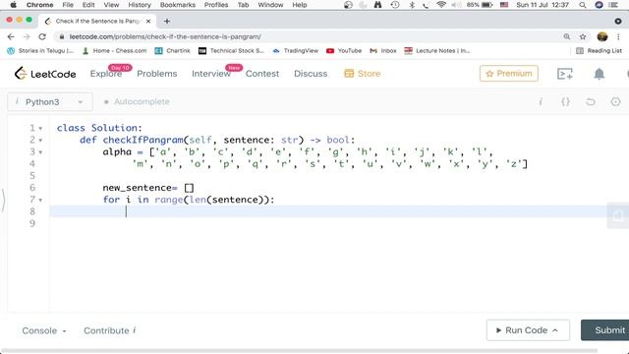Open the Interview section
This screenshot has width=629, height=354.
pos(211,74)
